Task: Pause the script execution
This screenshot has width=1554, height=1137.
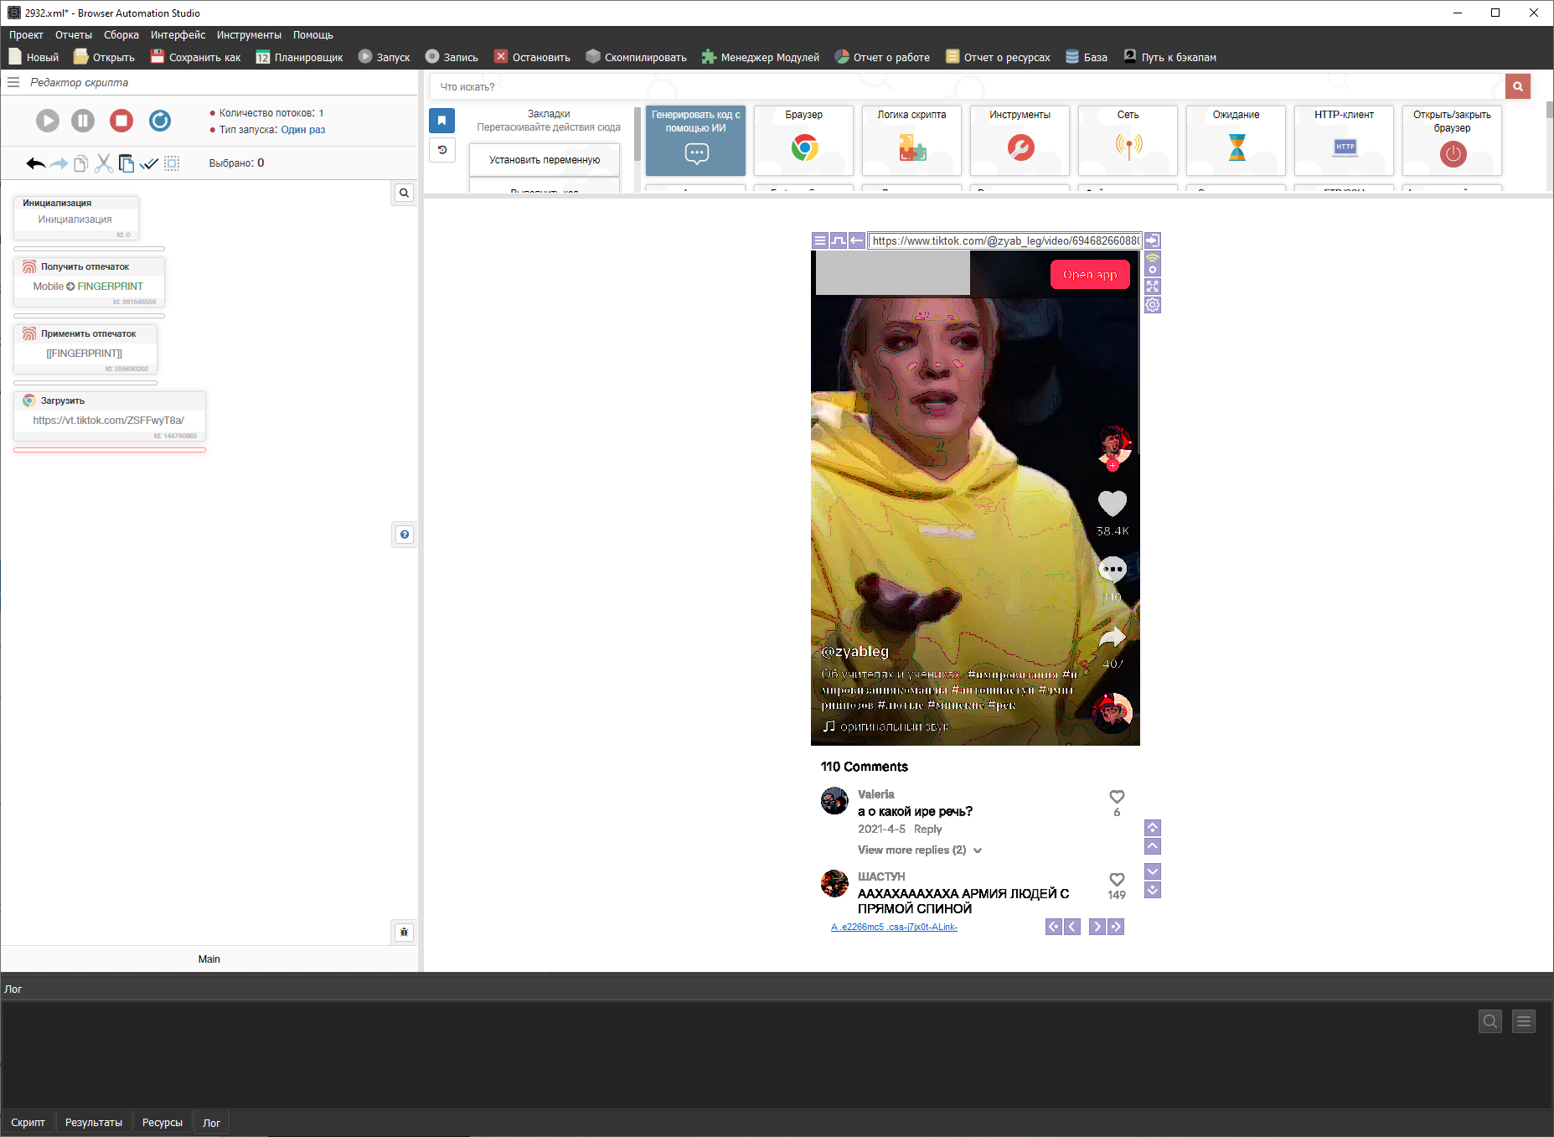Action: 83,121
